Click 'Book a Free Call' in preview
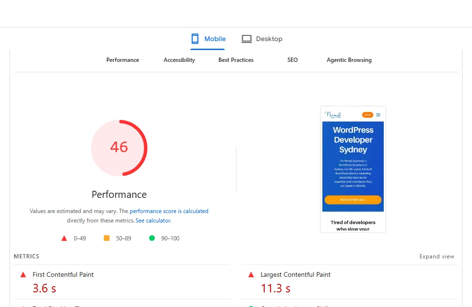 (353, 200)
